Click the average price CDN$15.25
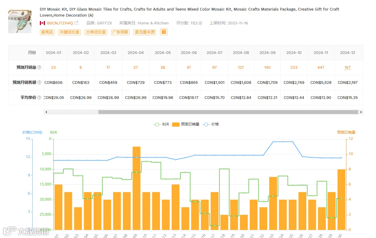Screen dimensions: 376x238 point(348,97)
